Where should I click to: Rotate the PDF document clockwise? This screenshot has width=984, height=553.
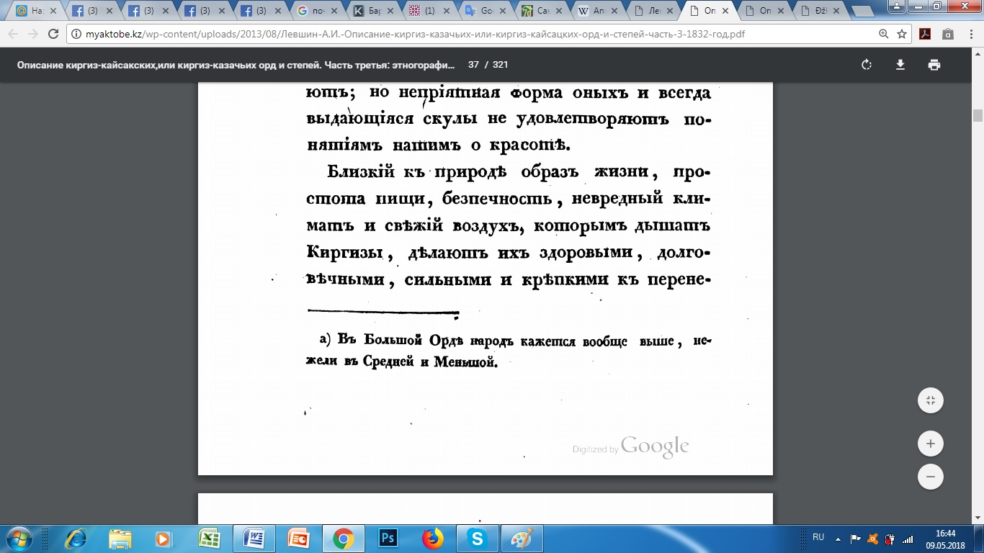point(867,65)
